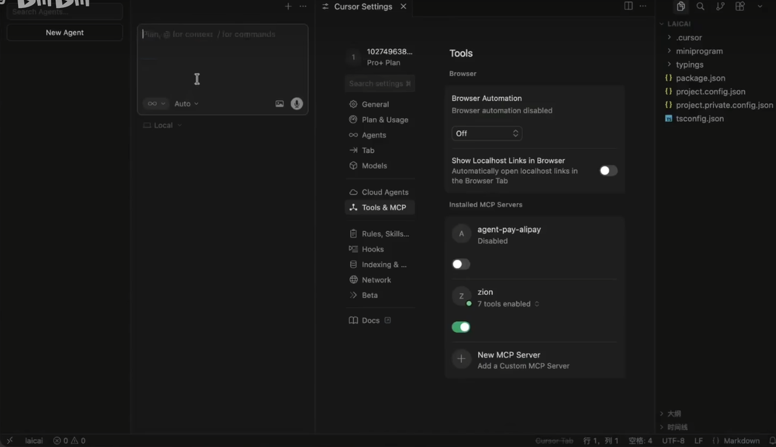This screenshot has width=776, height=447.
Task: Click the zion server avatar
Action: tap(461, 296)
